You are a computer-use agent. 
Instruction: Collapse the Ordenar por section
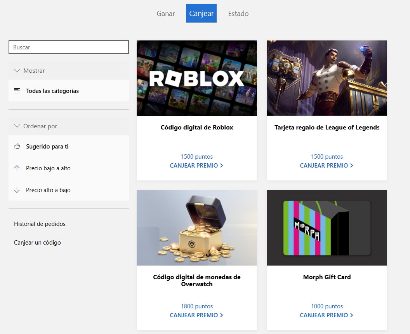[x=68, y=126]
